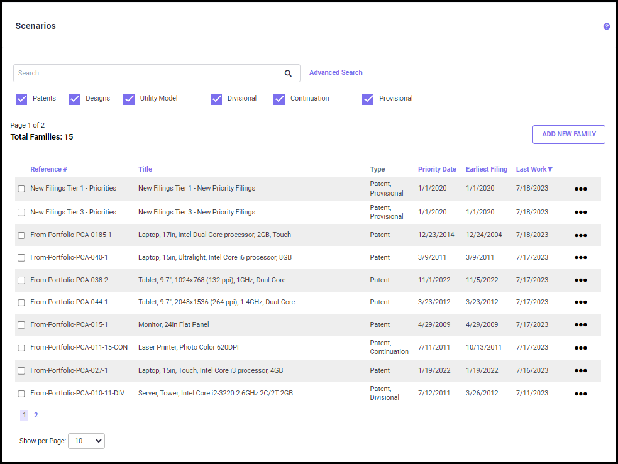Image resolution: width=618 pixels, height=464 pixels.
Task: Toggle the Utility Model filter checkbox
Action: [129, 99]
